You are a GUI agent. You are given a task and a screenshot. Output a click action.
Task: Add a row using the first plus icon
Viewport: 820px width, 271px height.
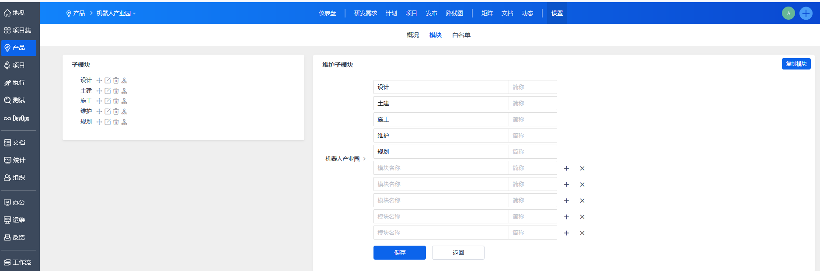click(x=566, y=168)
